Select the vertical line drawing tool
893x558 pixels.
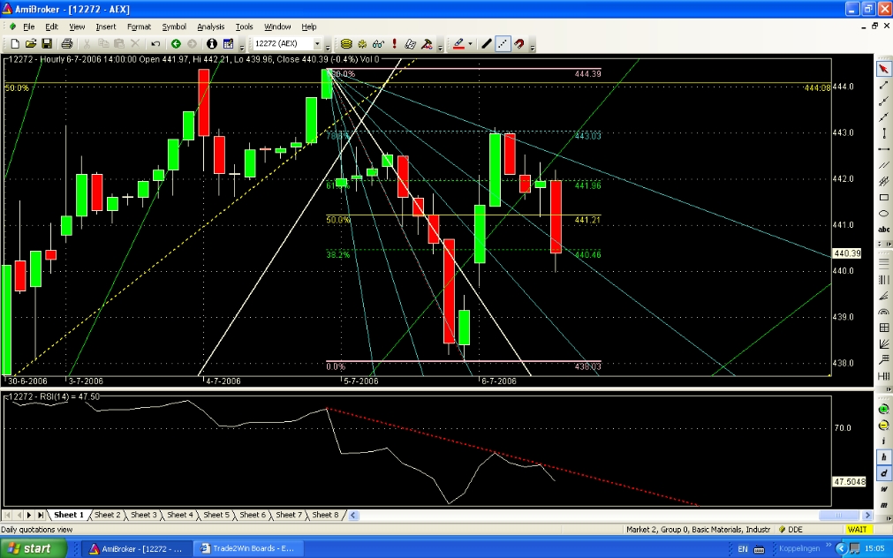point(883,132)
